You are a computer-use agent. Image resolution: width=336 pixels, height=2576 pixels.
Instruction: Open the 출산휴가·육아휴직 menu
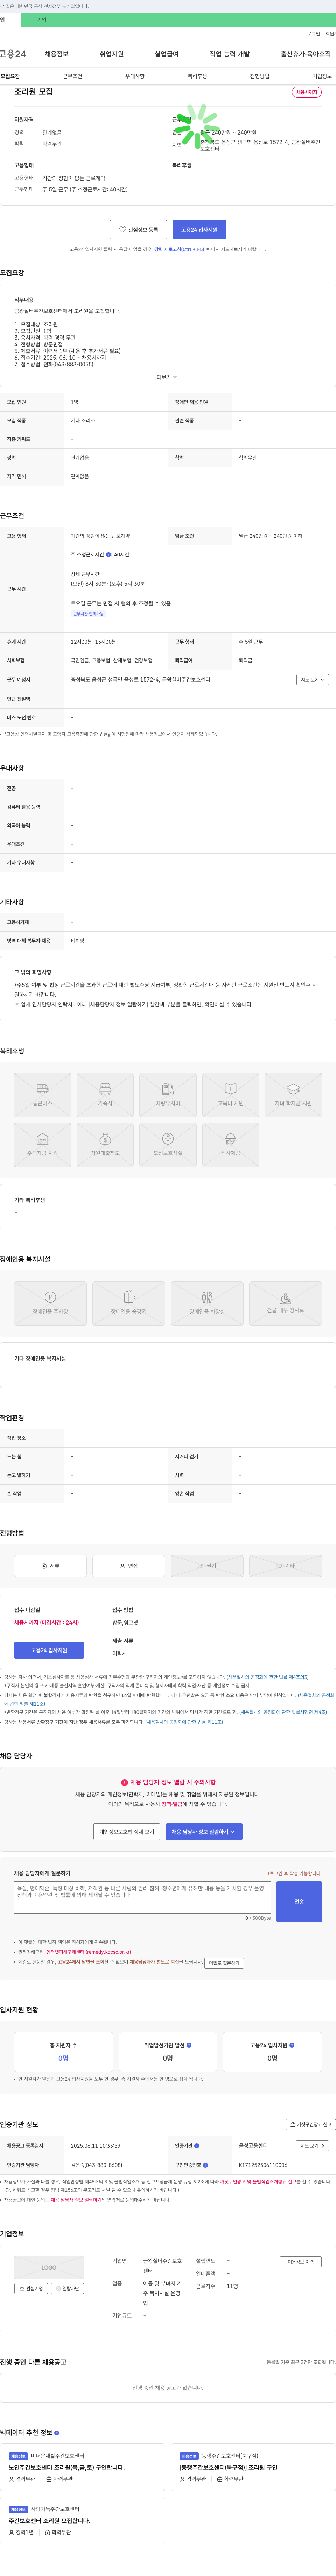(x=306, y=54)
